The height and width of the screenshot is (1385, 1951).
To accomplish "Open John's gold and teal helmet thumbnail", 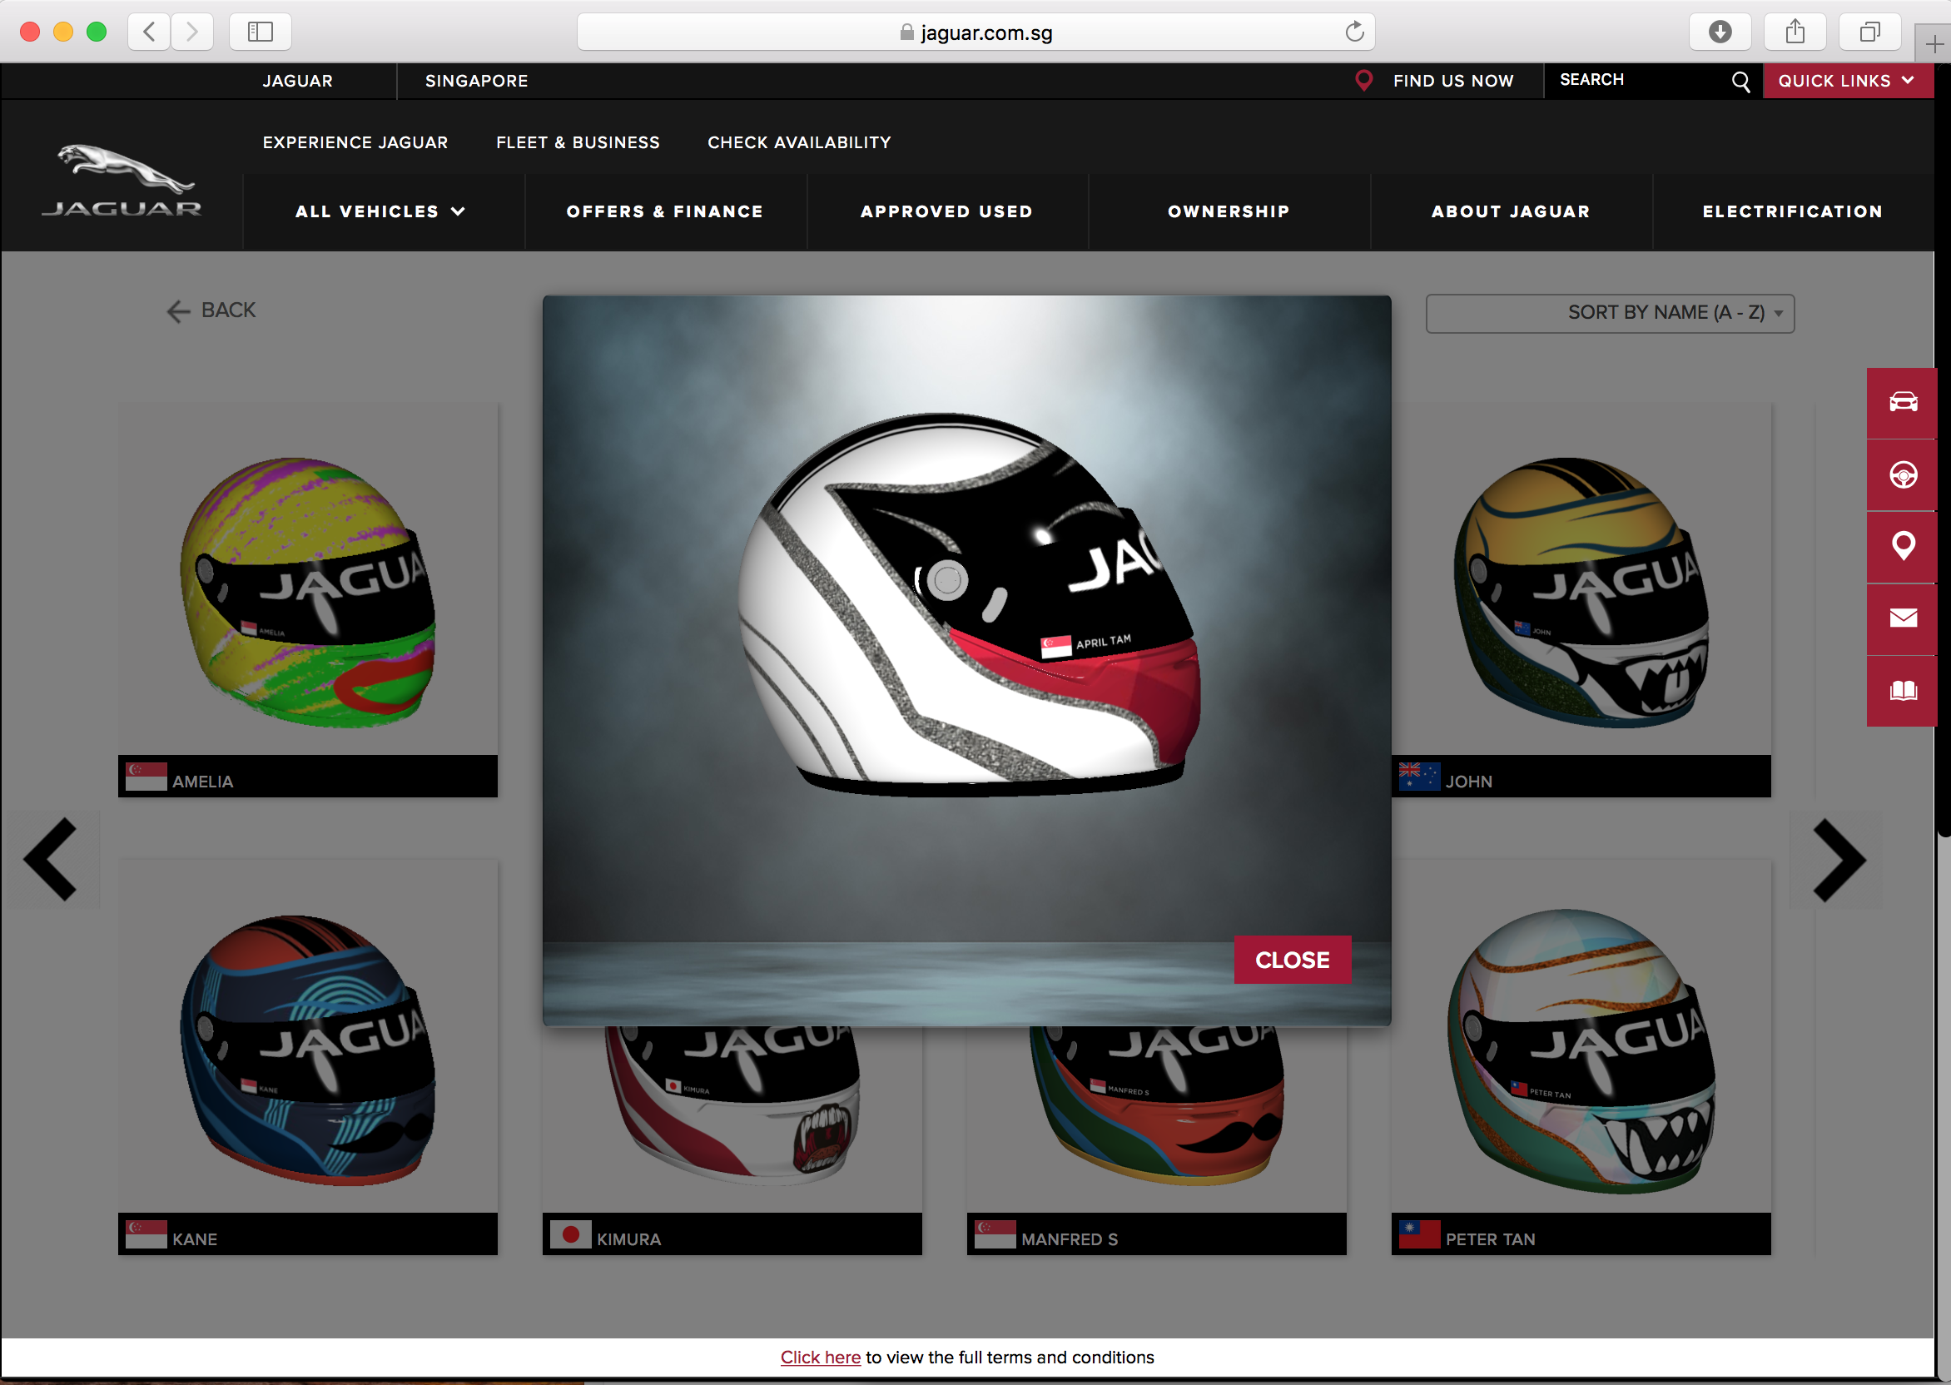I will coord(1581,592).
